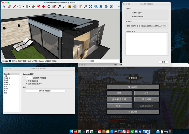Choose the Push/Pull tool
This screenshot has width=189, height=134.
point(33,7)
